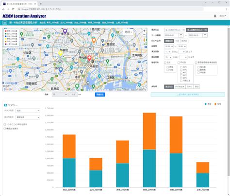230x196 pixels.
Task: Check the male (男性) checkbox
Action: pyautogui.click(x=167, y=67)
